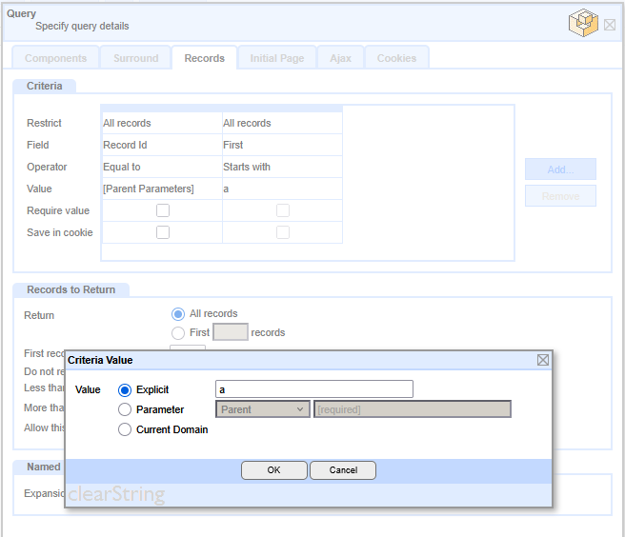This screenshot has height=537, width=625.
Task: Choose the Current Domain radio option
Action: point(125,429)
